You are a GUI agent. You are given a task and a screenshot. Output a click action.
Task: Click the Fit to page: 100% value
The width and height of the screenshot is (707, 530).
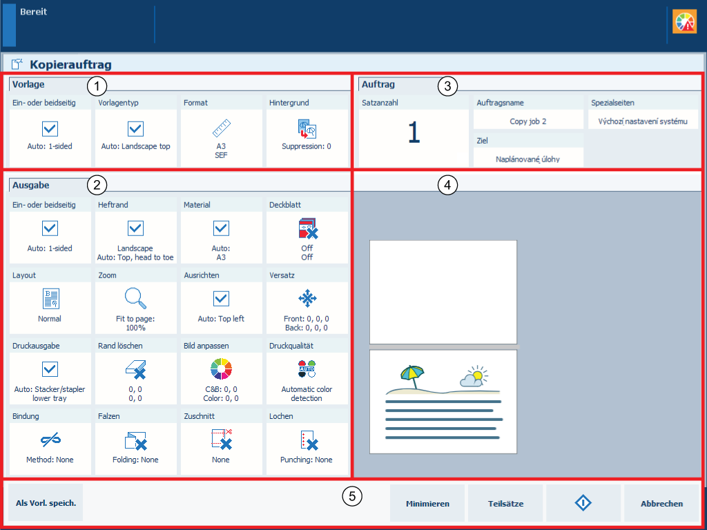135,323
